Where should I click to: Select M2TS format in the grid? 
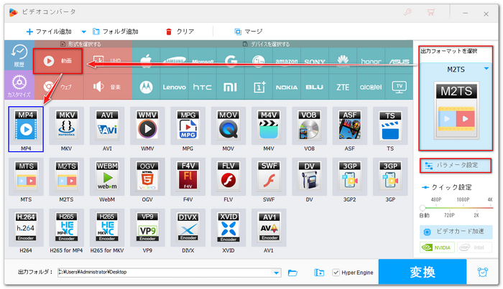click(x=66, y=178)
